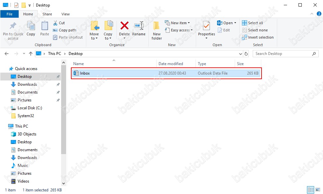Click Open with Outlook button

point(225,23)
